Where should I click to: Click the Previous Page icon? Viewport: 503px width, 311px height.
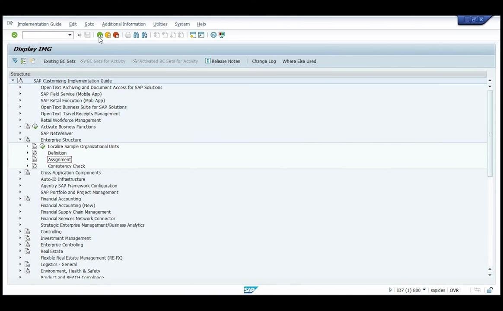pos(165,35)
